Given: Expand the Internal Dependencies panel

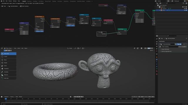Looking at the screenshot, I should (166, 51).
